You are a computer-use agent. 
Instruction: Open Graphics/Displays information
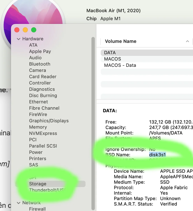pyautogui.click(x=49, y=121)
